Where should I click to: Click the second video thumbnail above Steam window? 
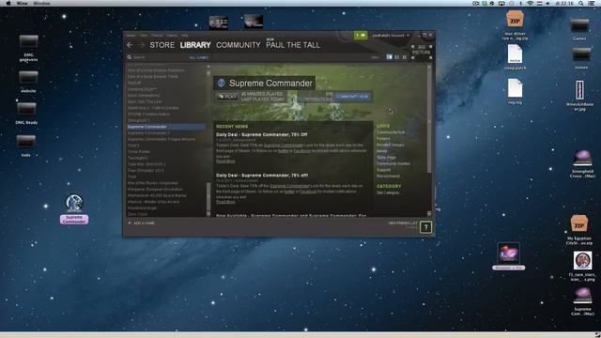pos(254,22)
